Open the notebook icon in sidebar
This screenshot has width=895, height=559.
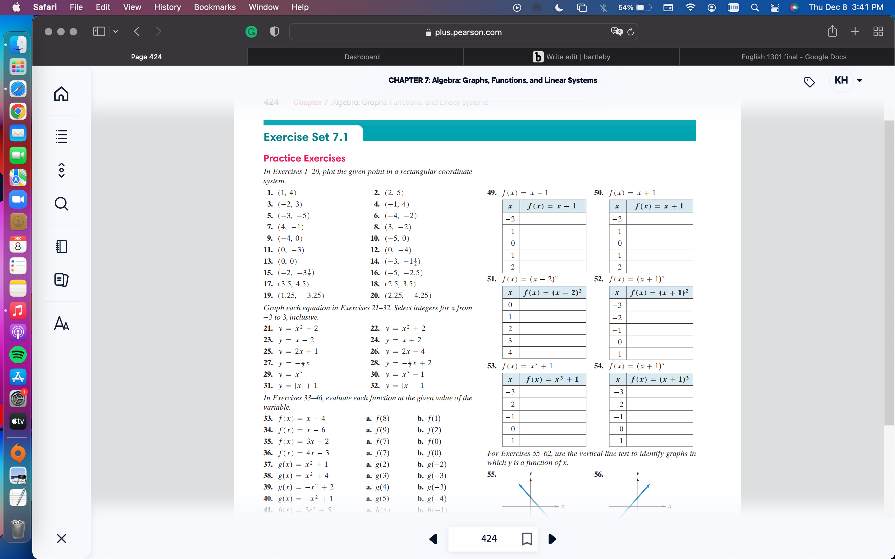(62, 247)
